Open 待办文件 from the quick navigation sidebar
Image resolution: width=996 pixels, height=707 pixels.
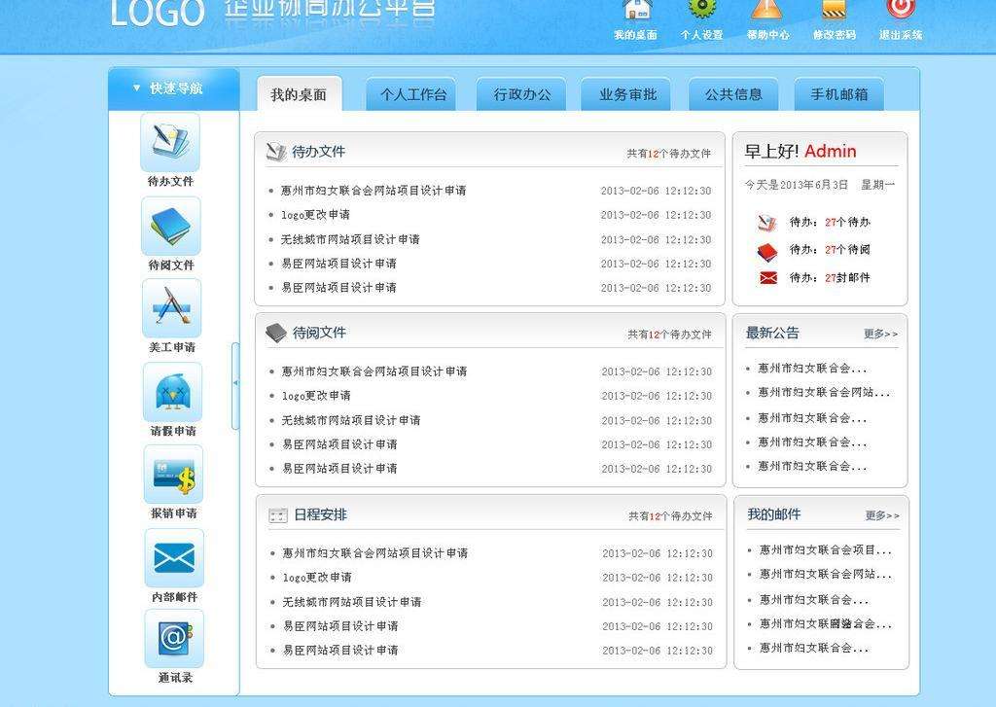tap(172, 144)
